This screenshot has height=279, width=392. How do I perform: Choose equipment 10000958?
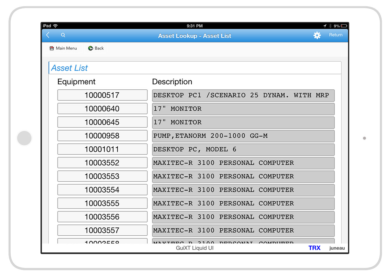(x=102, y=136)
